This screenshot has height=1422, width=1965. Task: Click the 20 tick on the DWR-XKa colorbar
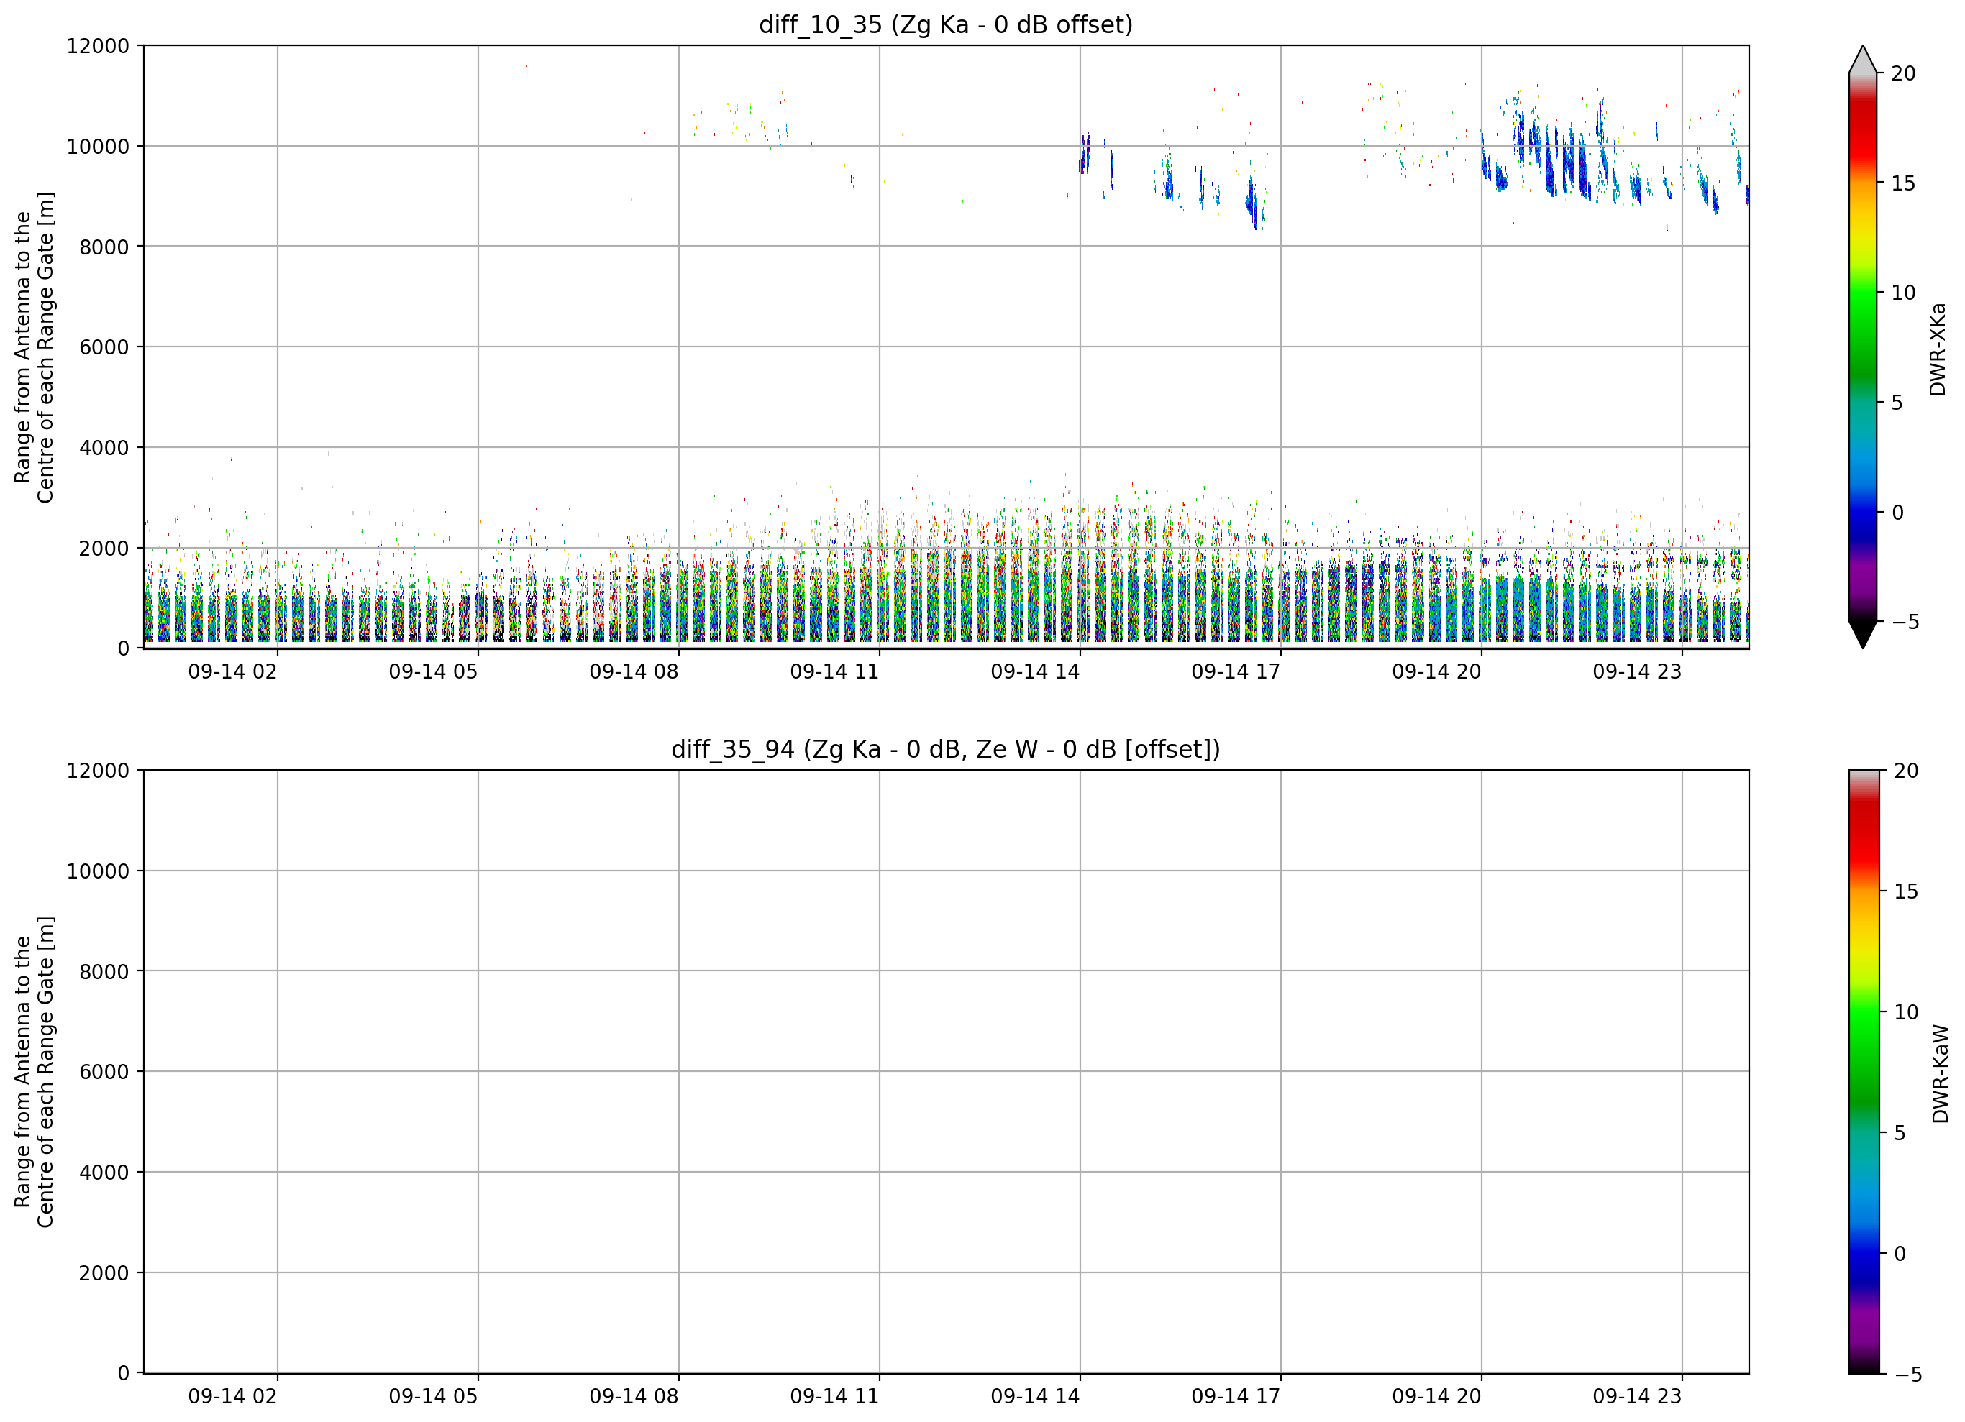tap(1903, 73)
